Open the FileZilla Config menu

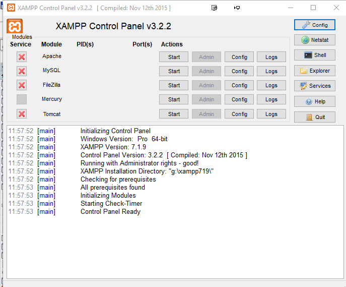pyautogui.click(x=239, y=85)
